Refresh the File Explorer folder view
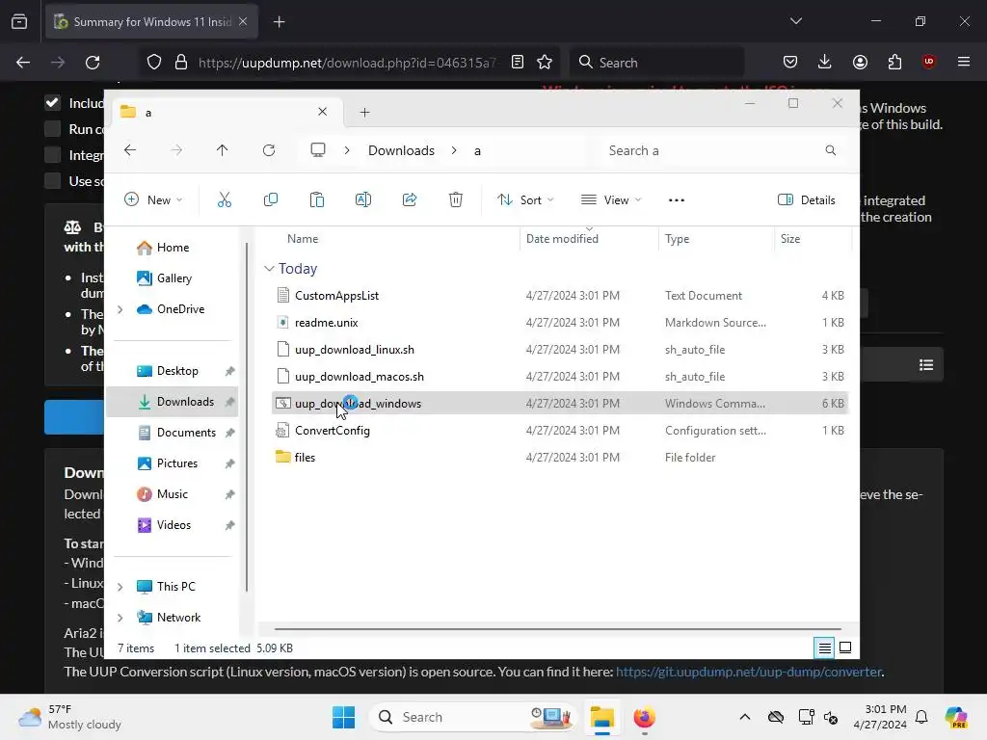The width and height of the screenshot is (987, 740). click(x=269, y=150)
